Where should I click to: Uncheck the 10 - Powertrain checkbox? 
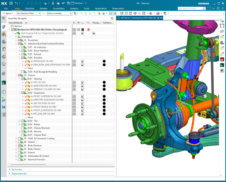[19, 40]
